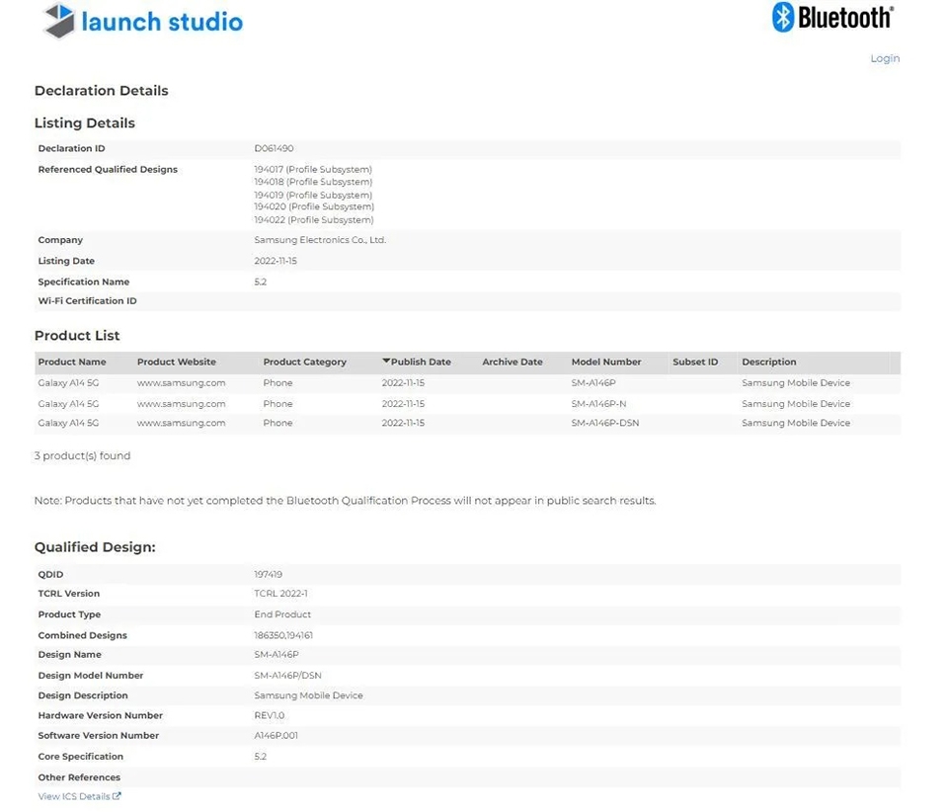Viewport: 948px width, 812px height.
Task: Select Combined Designs value 186350,194161
Action: click(283, 635)
